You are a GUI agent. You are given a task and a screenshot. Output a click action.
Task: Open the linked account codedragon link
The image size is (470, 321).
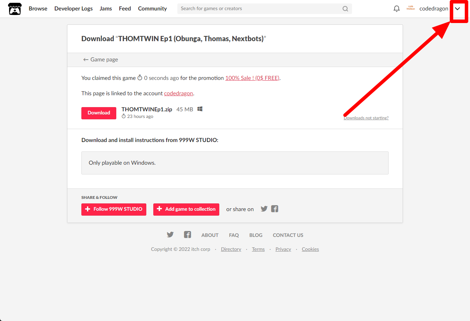[178, 94]
